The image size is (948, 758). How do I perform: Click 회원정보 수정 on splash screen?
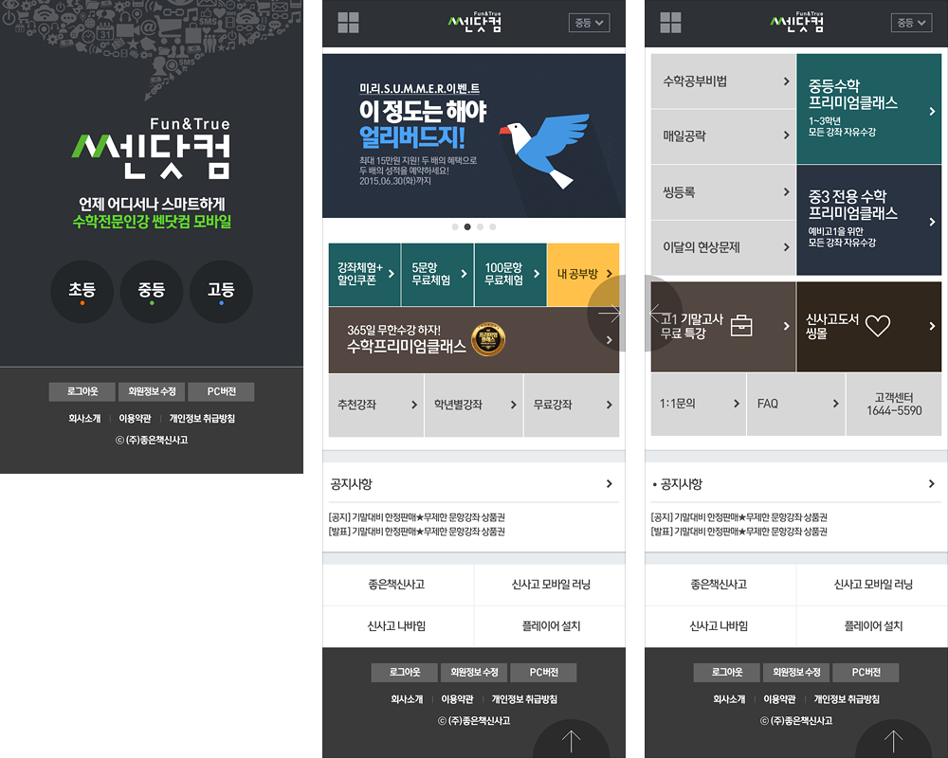(x=152, y=391)
